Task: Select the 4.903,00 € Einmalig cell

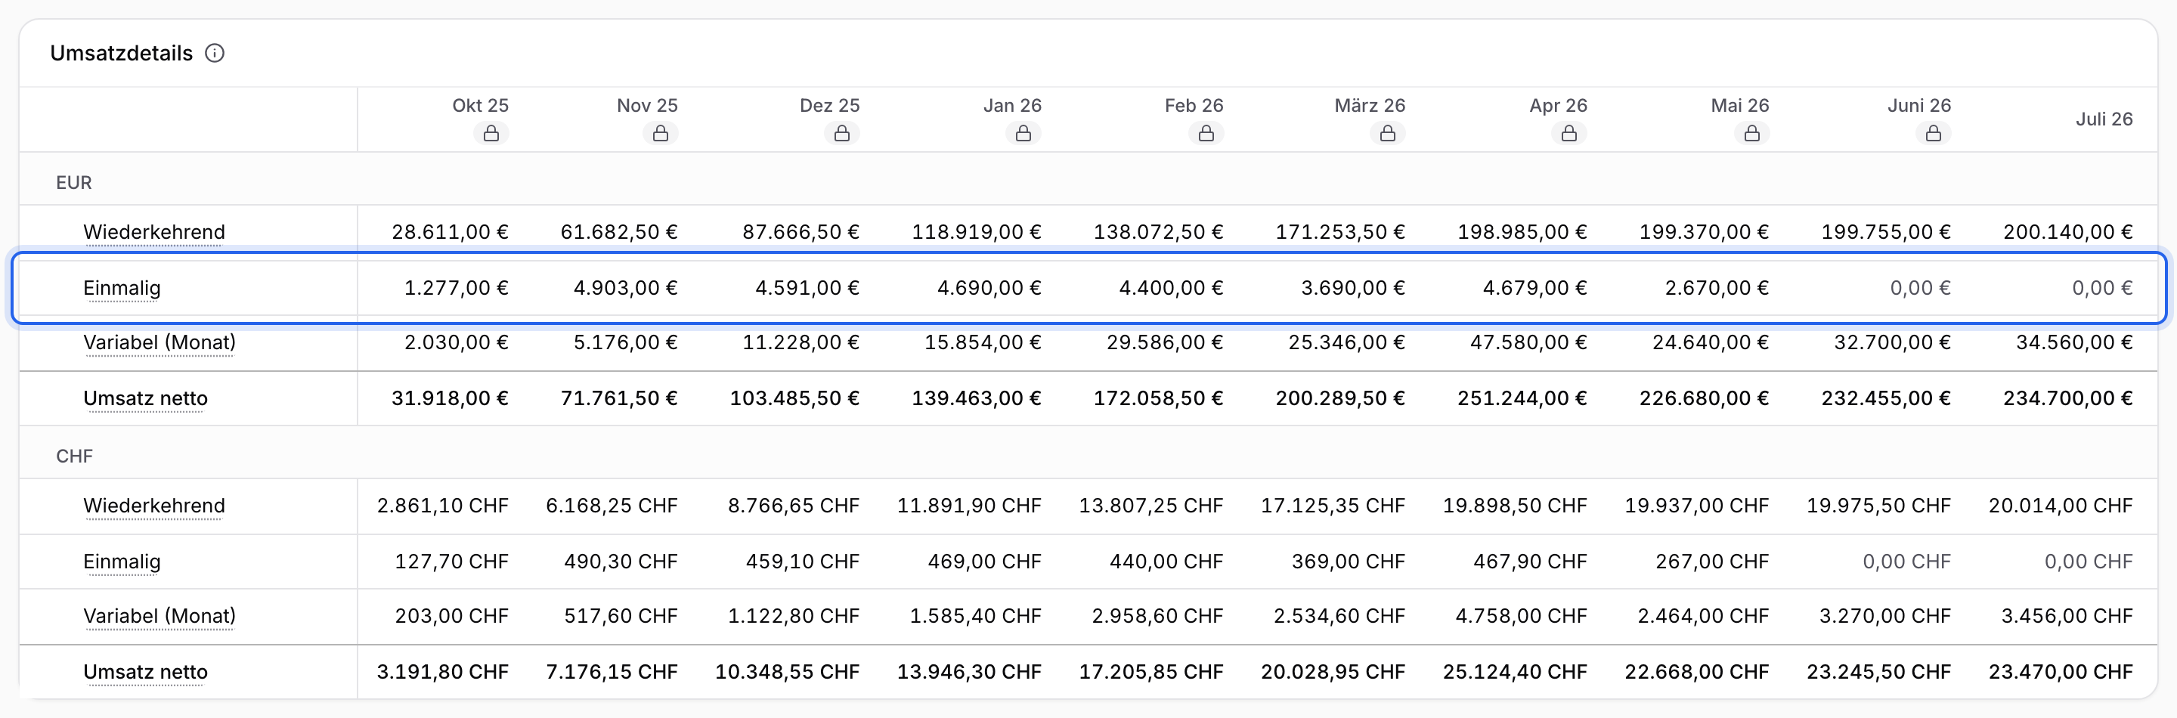Action: click(x=625, y=288)
